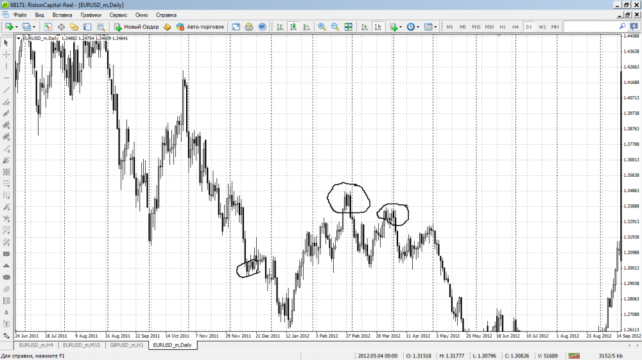
Task: Toggle the Market Watch window icon
Action: click(48, 27)
